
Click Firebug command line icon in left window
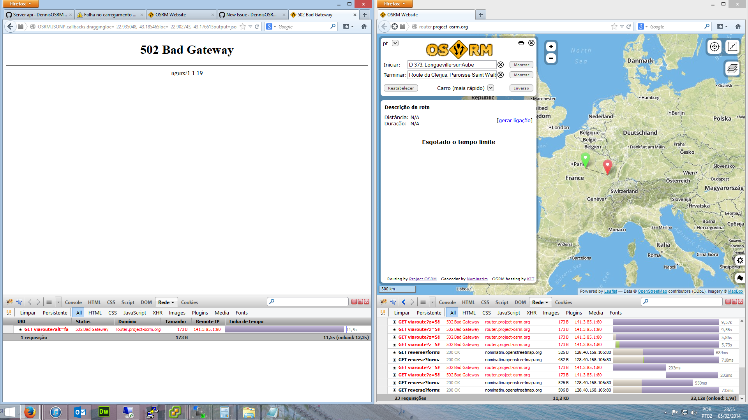49,302
